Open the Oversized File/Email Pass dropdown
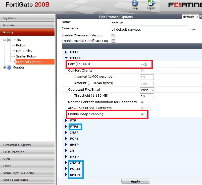Viewport: 202px width, 185px height. coord(147,90)
